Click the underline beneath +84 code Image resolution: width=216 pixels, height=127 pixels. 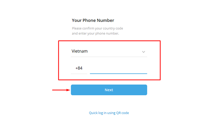(79, 74)
